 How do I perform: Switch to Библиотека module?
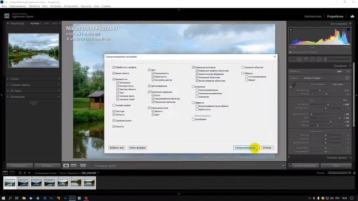click(x=313, y=16)
